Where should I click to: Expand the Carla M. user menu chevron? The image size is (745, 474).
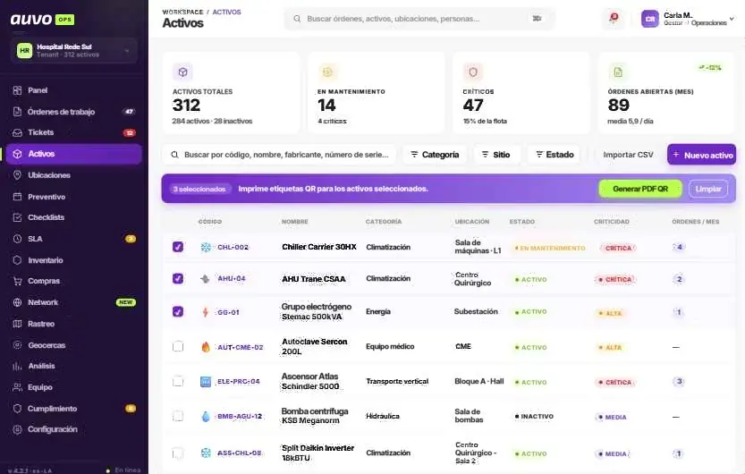[x=732, y=19]
